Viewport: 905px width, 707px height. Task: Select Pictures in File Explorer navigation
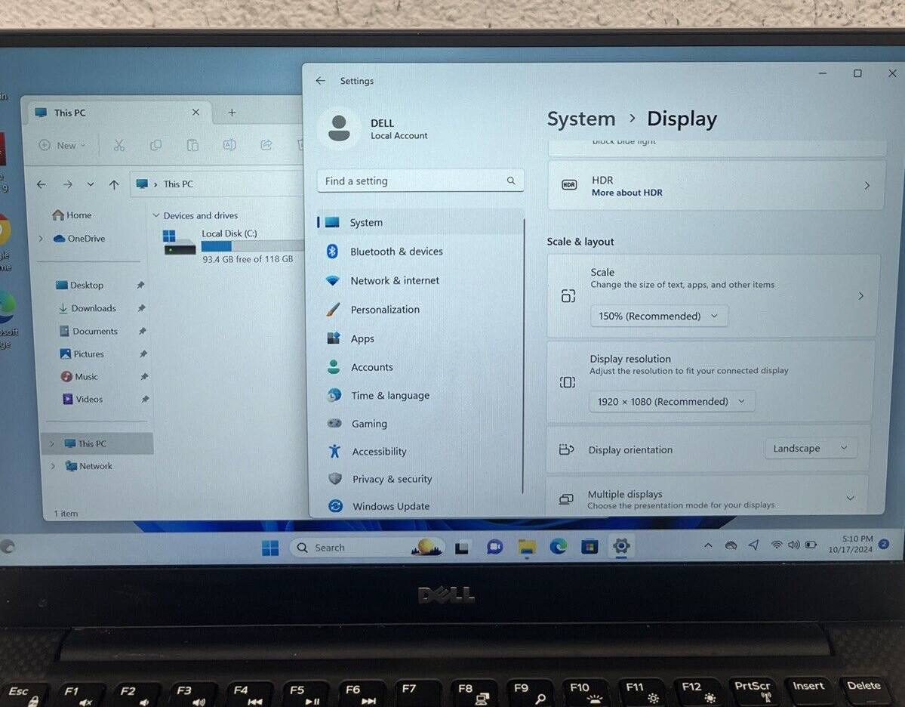[82, 353]
